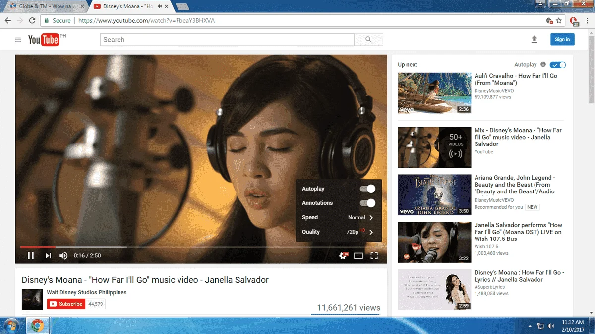595x334 pixels.
Task: Select the SuperbLyrics lyrics video thumbnail
Action: [x=435, y=289]
